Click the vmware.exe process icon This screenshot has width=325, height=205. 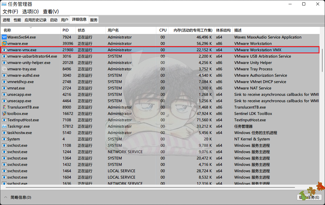click(x=4, y=43)
